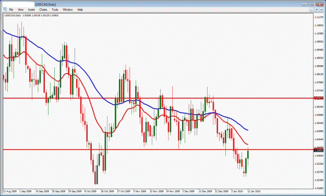
Task: Click the 1.01850 price scale label
Action: coord(319,188)
